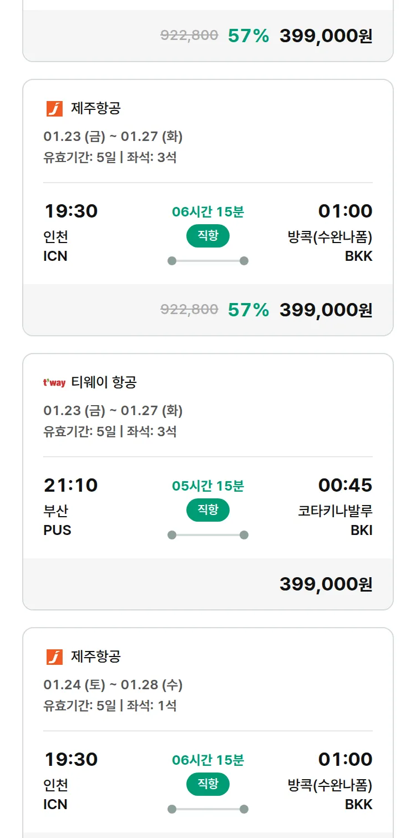The height and width of the screenshot is (838, 416).
Task: Click the 00:45 코타키나발루 arrival time
Action: (x=345, y=485)
